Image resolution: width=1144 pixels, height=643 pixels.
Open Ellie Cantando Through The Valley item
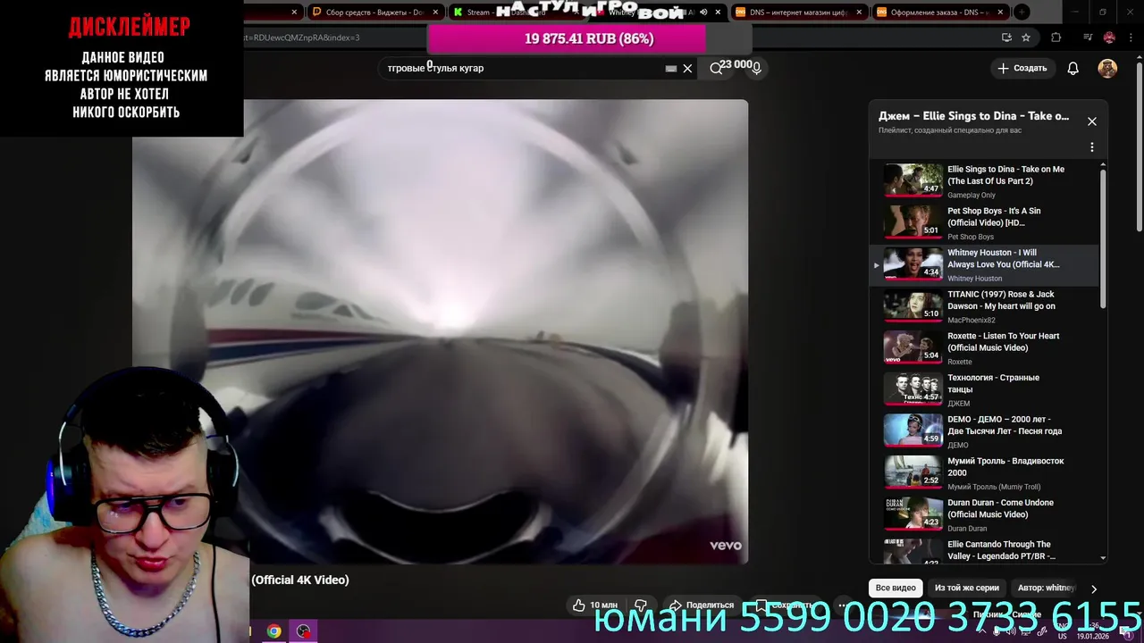tap(986, 551)
